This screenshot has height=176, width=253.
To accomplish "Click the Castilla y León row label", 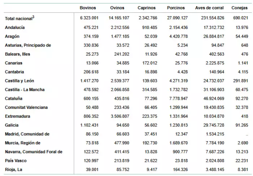I will pyautogui.click(x=20, y=81).
